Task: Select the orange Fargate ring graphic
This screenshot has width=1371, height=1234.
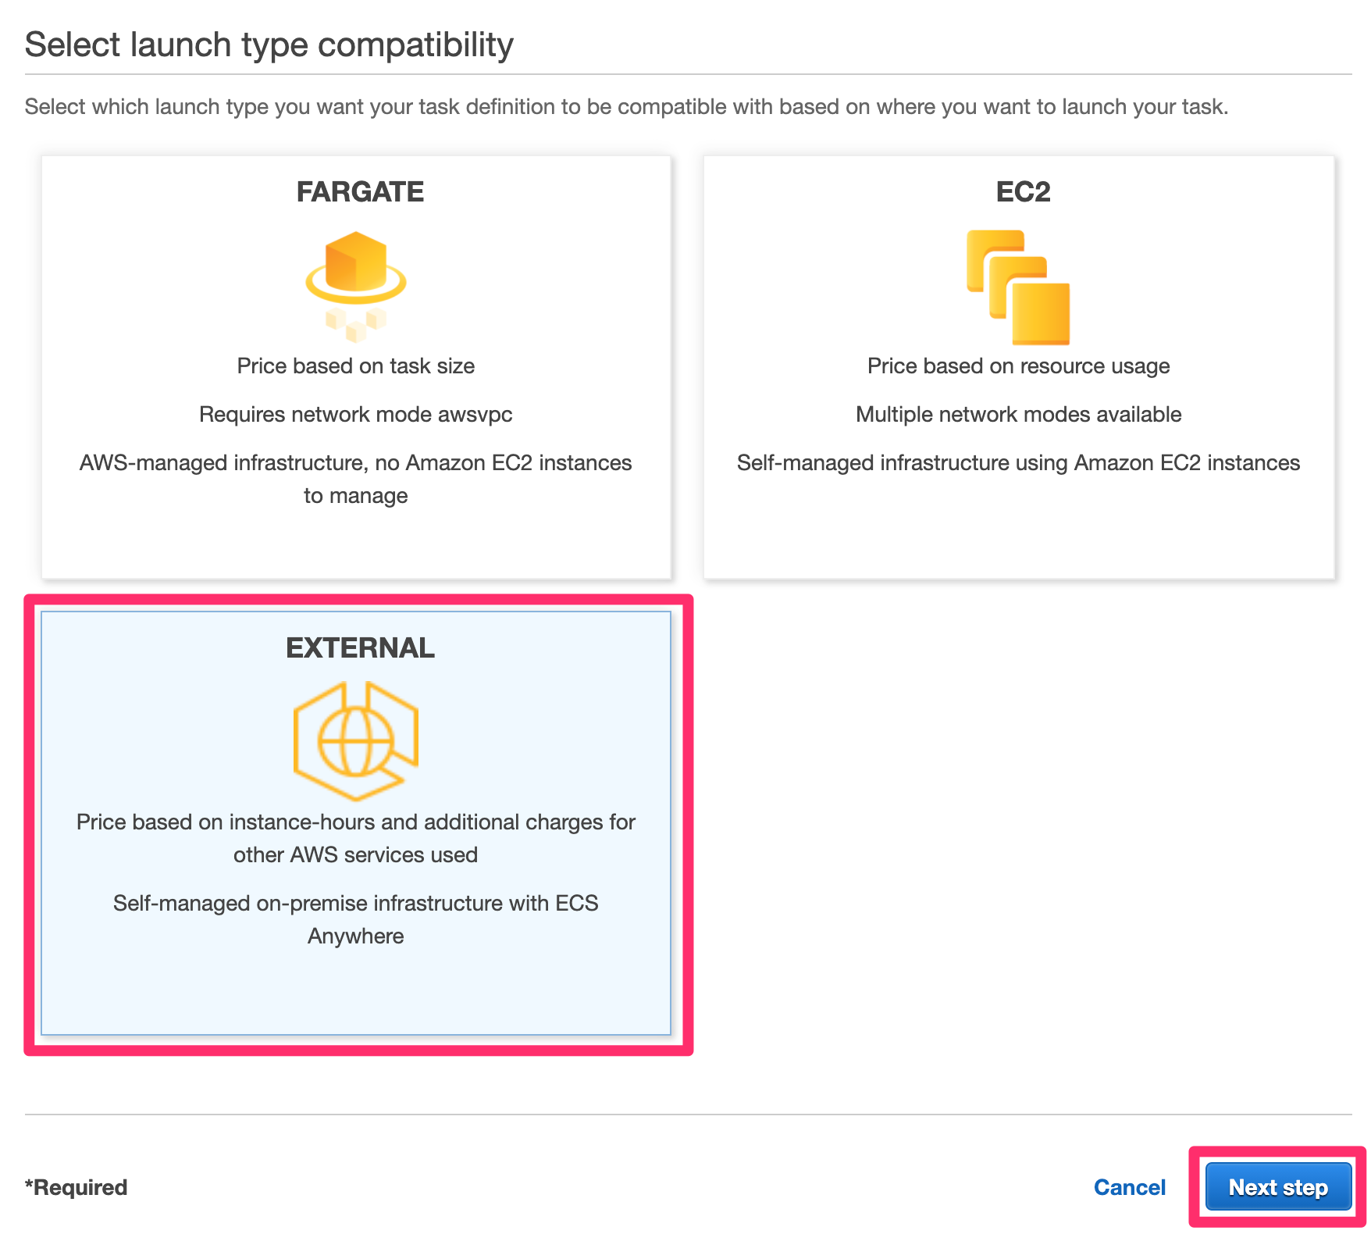Action: tap(358, 289)
